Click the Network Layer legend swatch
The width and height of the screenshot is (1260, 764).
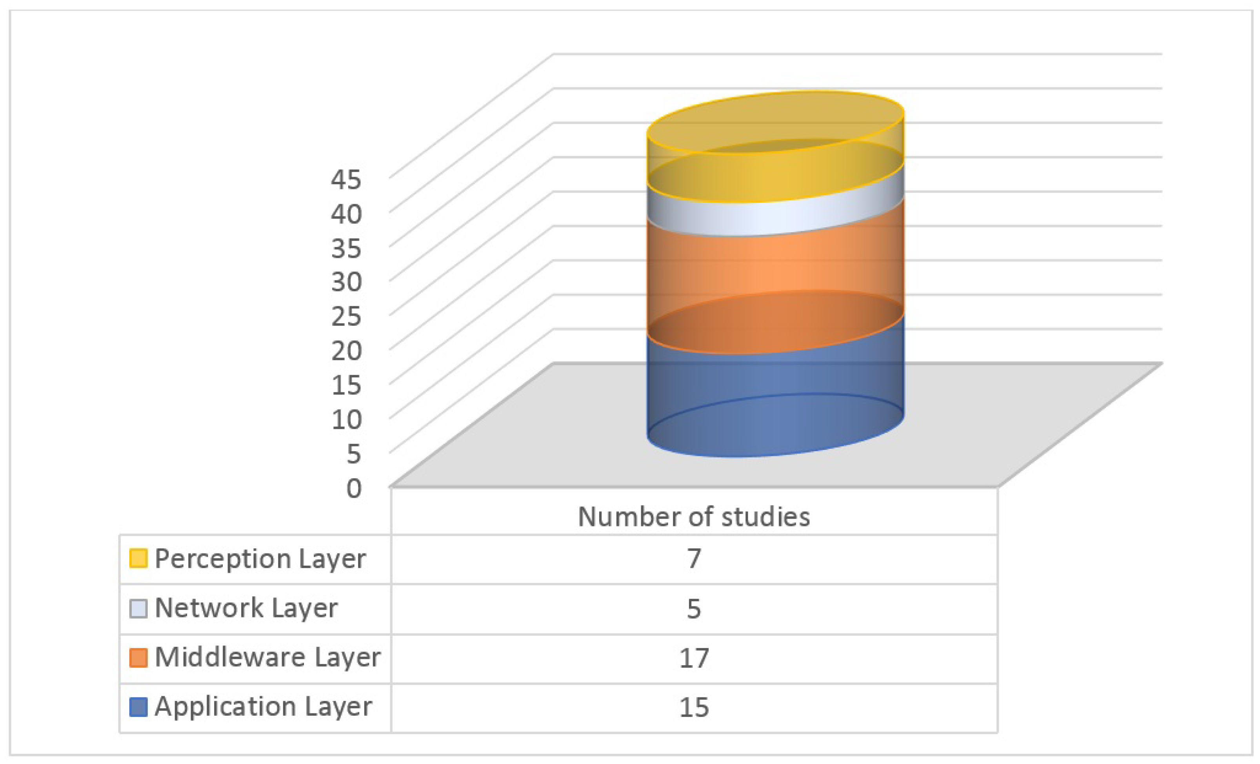[x=138, y=608]
